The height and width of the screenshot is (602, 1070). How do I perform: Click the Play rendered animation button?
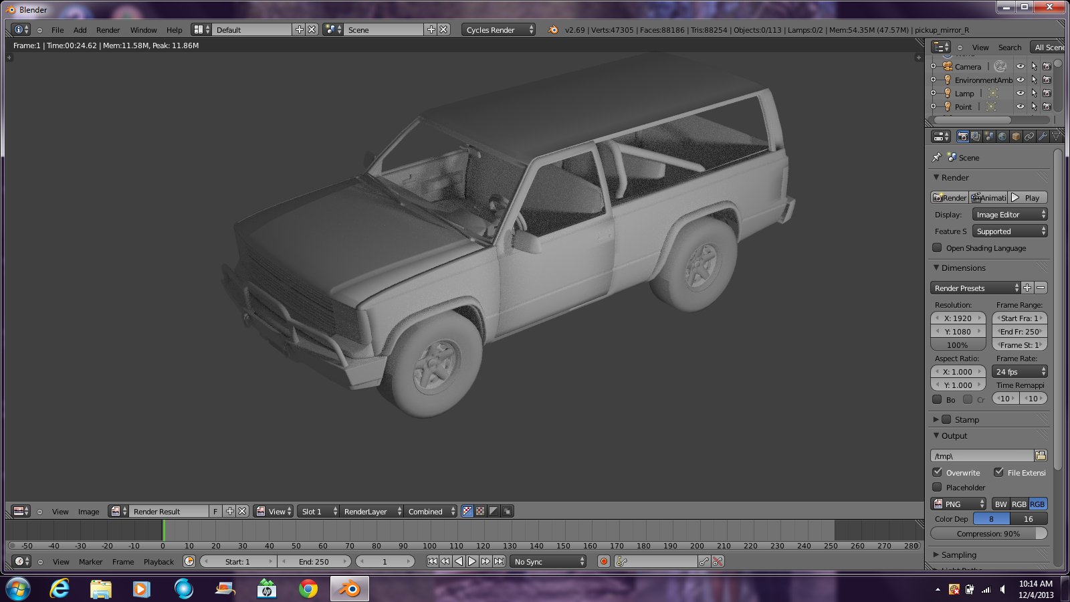click(1027, 198)
